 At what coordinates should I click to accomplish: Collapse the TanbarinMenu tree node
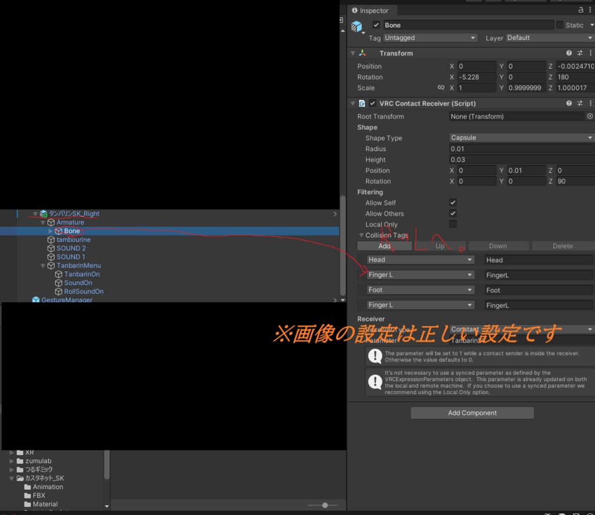coord(43,266)
